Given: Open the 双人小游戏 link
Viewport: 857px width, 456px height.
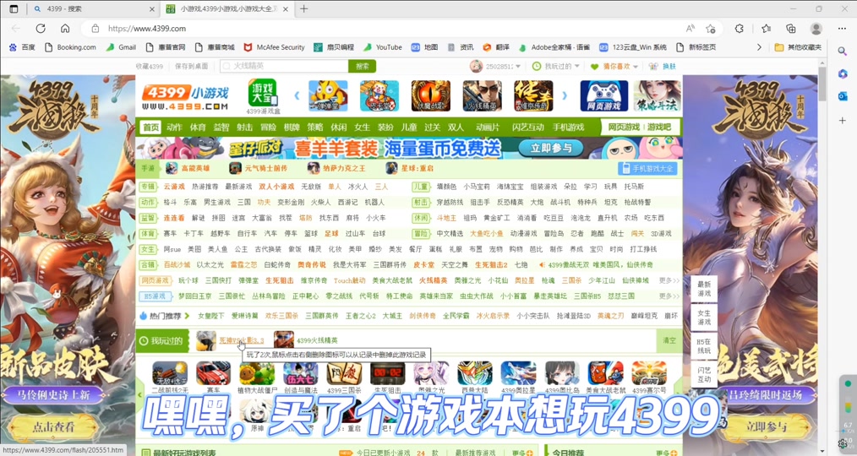Looking at the screenshot, I should (x=276, y=187).
